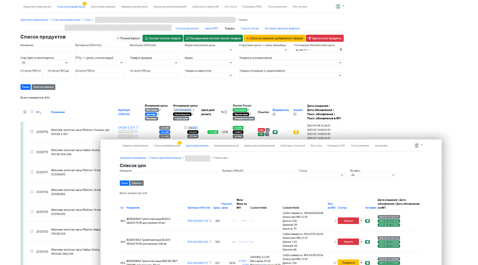The height and width of the screenshot is (265, 478).
Task: Copy the offer ID 8411061081266
Action: pos(210,242)
